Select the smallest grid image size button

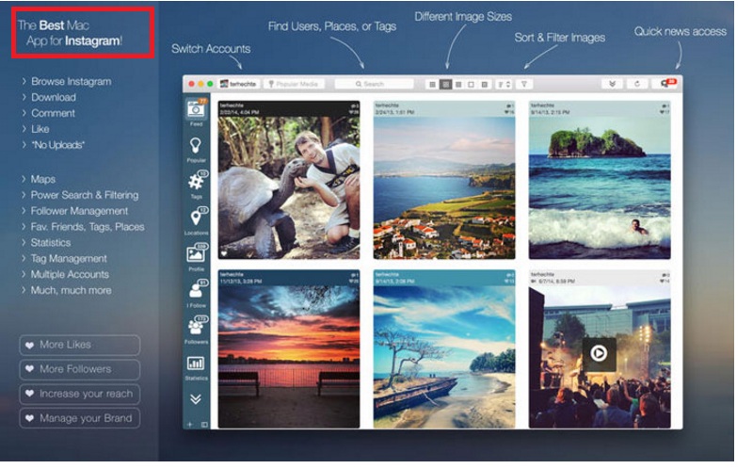tap(432, 85)
